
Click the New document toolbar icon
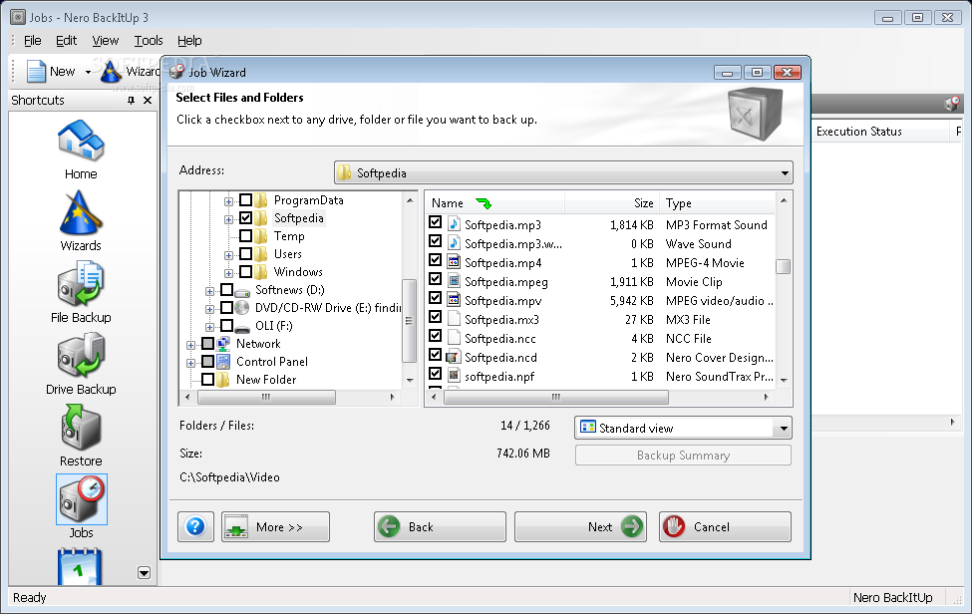36,71
